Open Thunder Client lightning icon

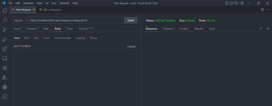click(5, 68)
